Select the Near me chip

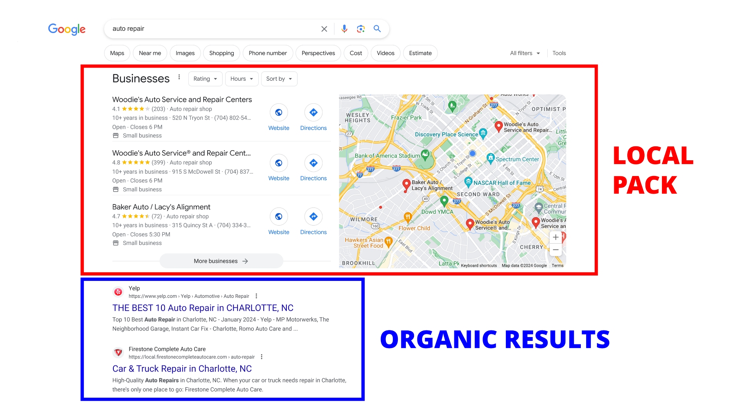tap(150, 53)
